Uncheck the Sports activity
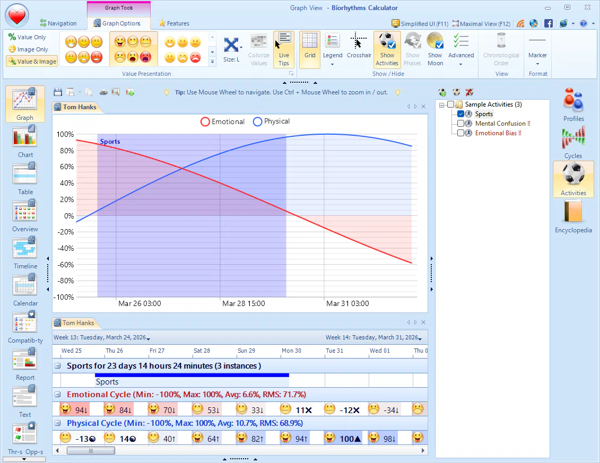600x463 pixels. (x=461, y=113)
